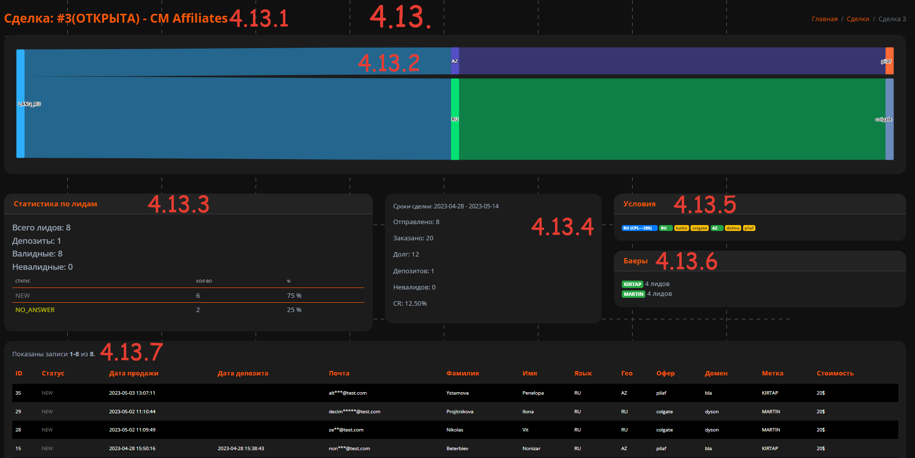The width and height of the screenshot is (915, 458).
Task: Select the LANG_RU node in the Sankey chart
Action: (20, 104)
